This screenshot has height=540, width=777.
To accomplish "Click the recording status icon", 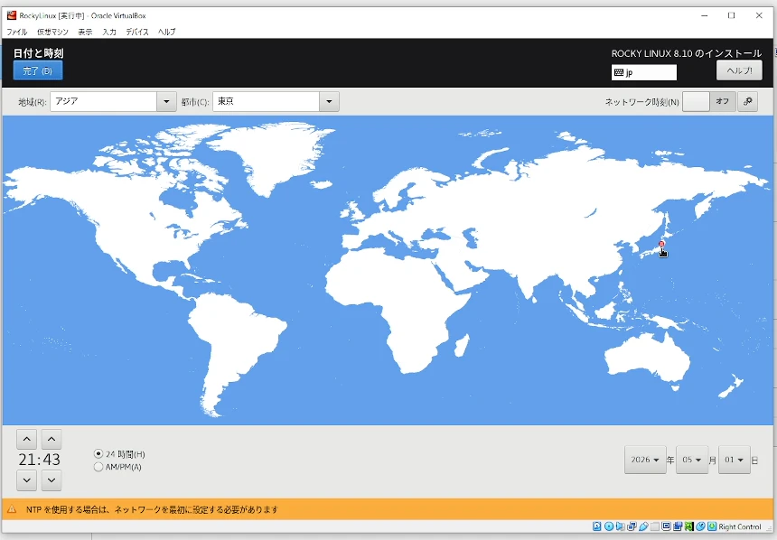I will pos(678,526).
